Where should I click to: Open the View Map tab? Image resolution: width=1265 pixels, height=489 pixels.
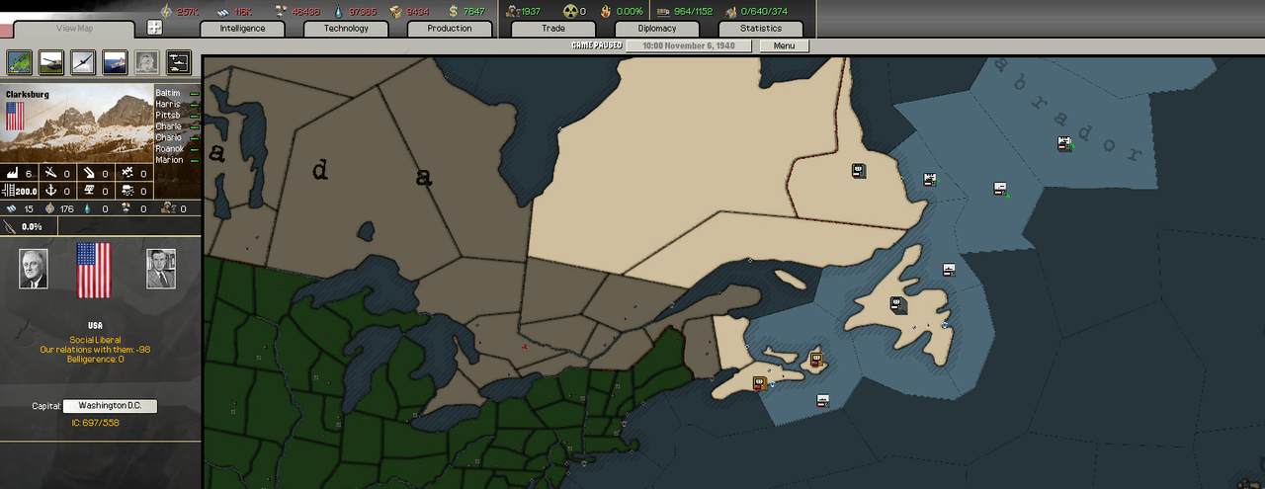tap(74, 29)
